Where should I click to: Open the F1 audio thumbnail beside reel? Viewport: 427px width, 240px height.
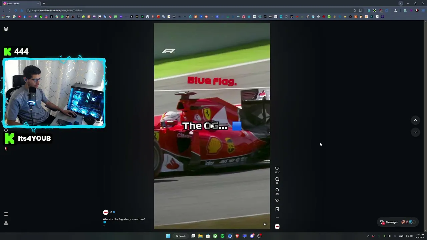(x=277, y=226)
